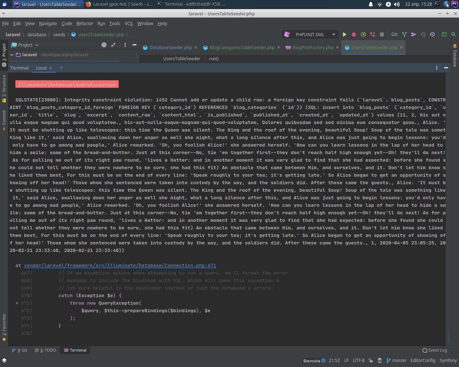Open Connection.php:671 link in terminal
The height and width of the screenshot is (367, 459).
click(120, 266)
